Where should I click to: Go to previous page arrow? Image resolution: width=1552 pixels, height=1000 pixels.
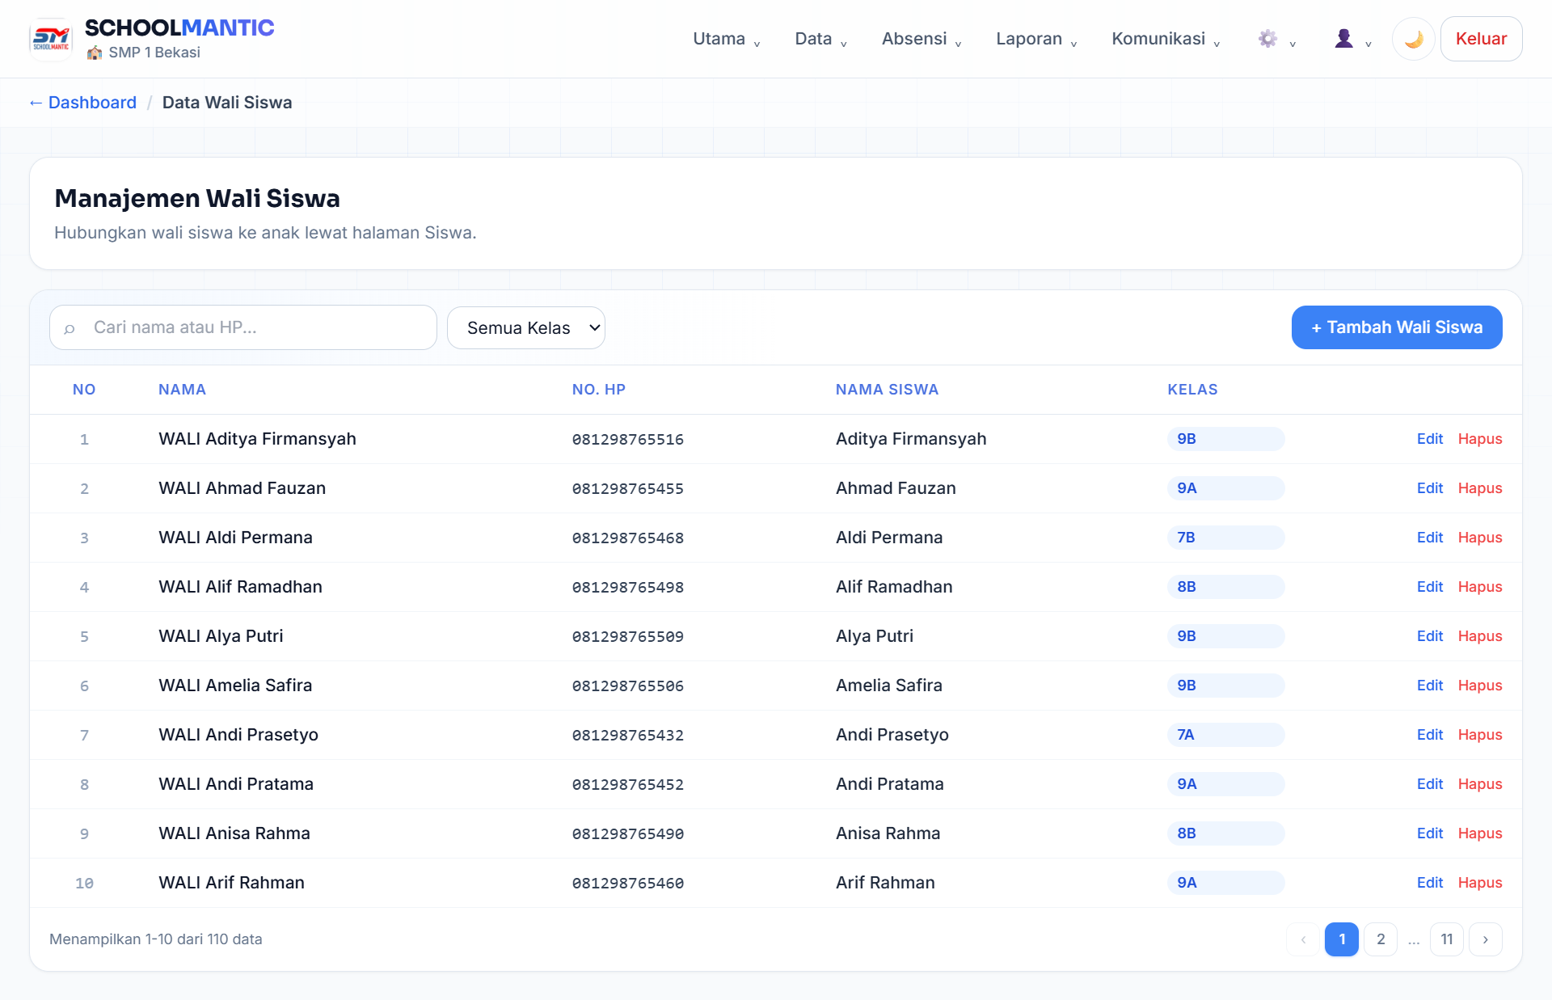(x=1303, y=939)
